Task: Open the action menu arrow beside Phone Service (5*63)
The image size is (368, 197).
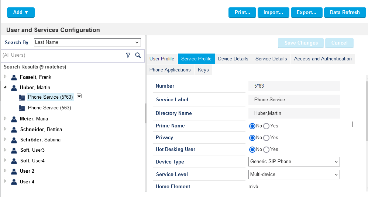Action: (79, 96)
